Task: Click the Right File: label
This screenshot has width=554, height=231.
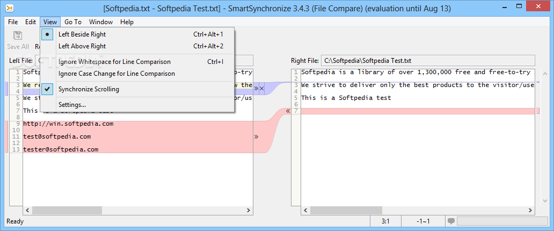Action: [x=304, y=61]
